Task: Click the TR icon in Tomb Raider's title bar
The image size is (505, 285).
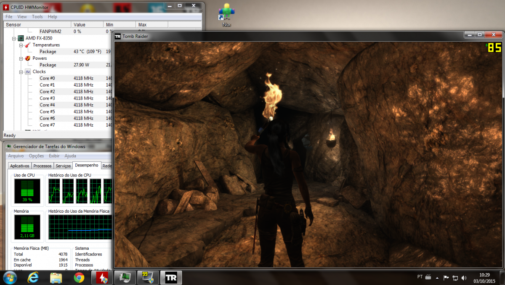Action: [118, 36]
